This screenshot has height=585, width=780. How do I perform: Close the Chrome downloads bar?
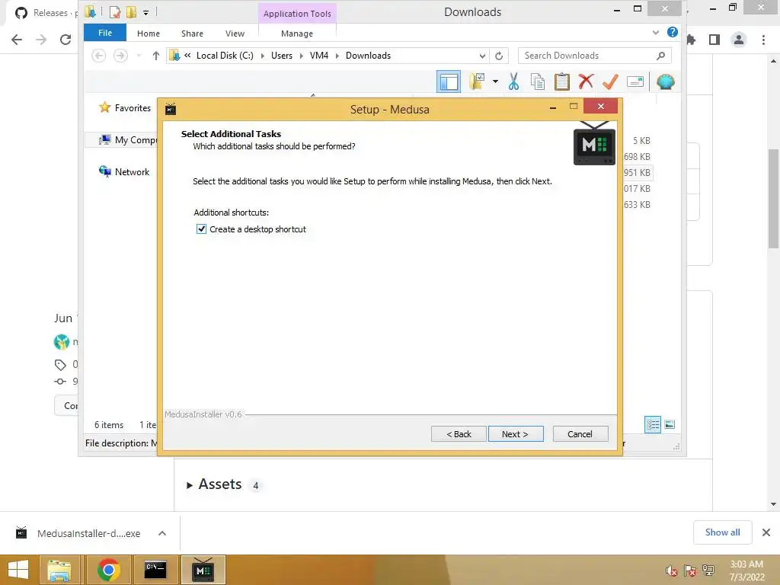click(x=766, y=532)
